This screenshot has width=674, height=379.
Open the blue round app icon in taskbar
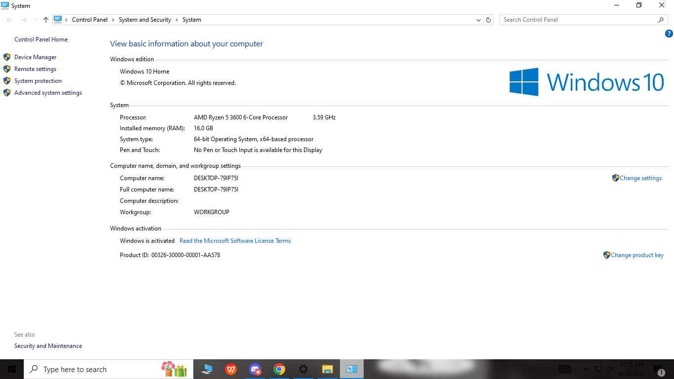click(255, 369)
